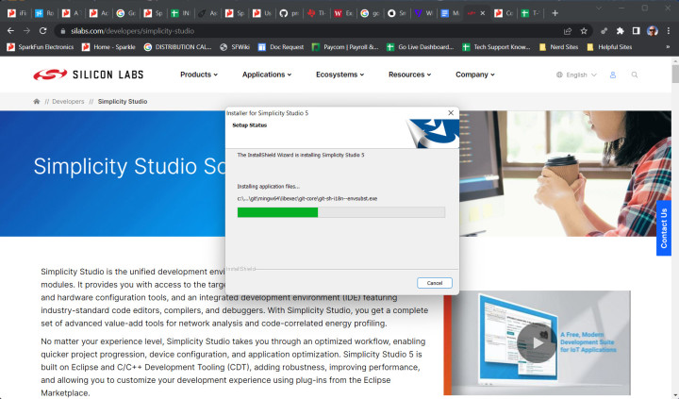The height and width of the screenshot is (399, 679).
Task: Switch to the GitHub tab
Action: point(289,13)
